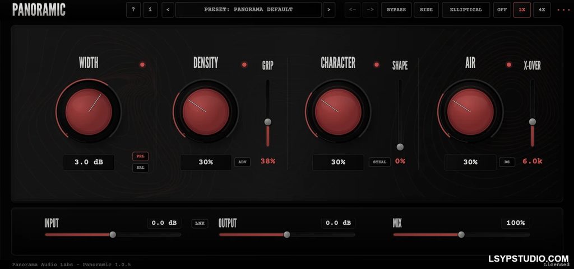The width and height of the screenshot is (574, 269).
Task: Toggle the CHARACTER section power LED
Action: [376, 65]
